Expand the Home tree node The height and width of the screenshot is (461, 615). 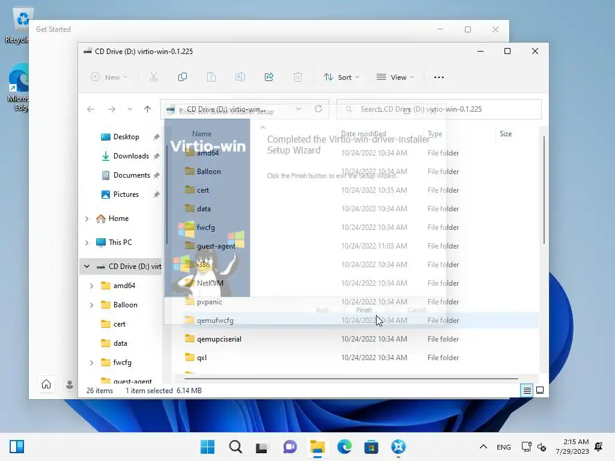tap(86, 218)
